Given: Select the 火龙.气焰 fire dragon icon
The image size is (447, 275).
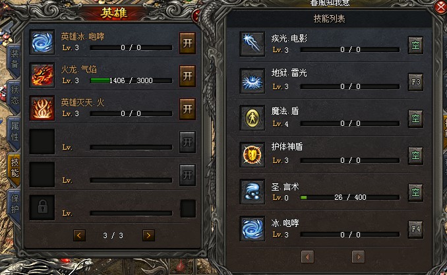Looking at the screenshot, I should click(42, 75).
